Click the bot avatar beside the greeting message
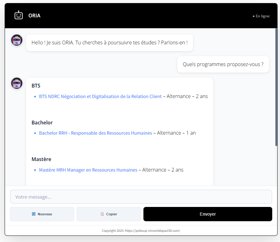 coord(16,40)
